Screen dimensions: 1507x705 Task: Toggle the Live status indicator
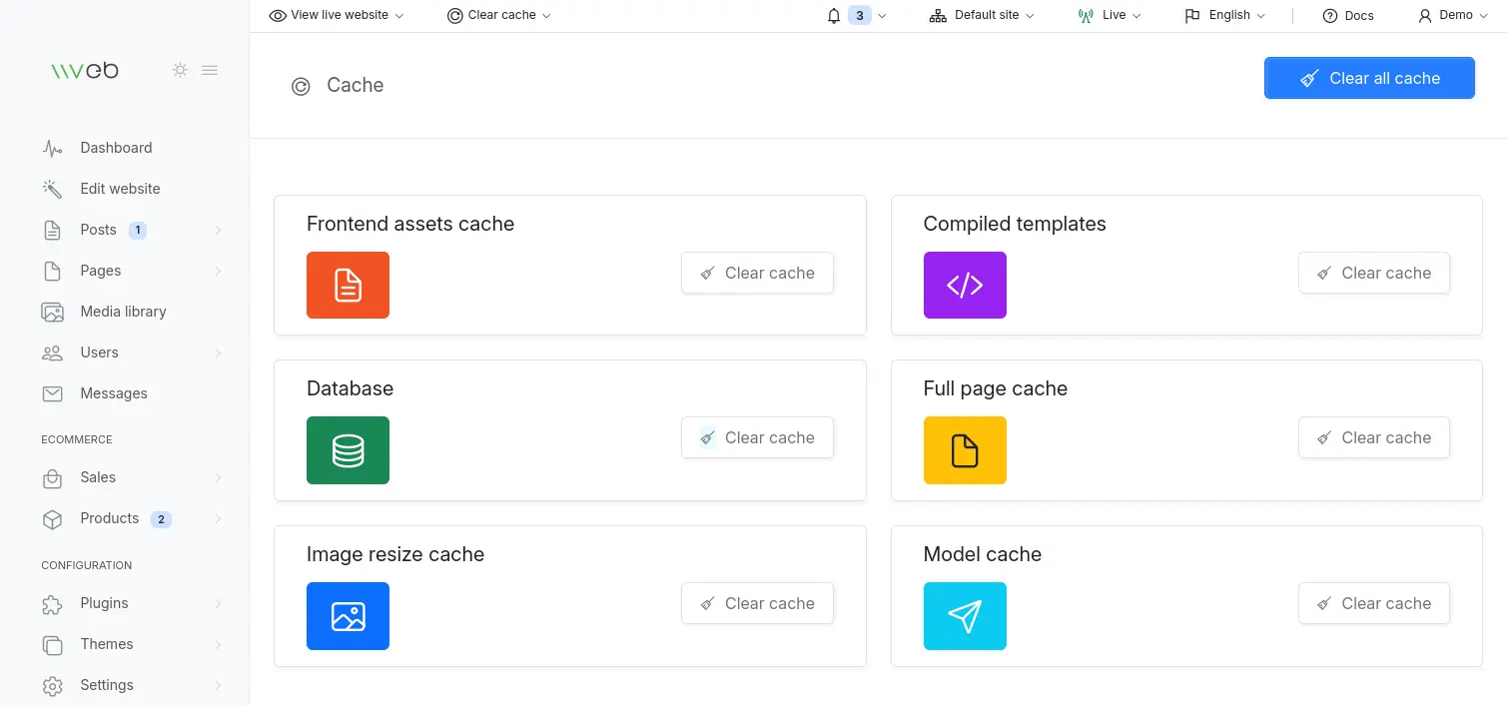[1109, 14]
